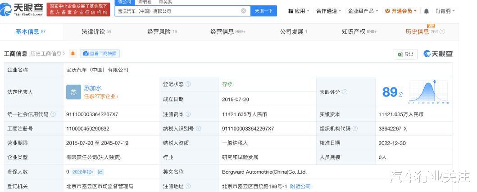This screenshot has height=192, width=477.
Task: Select the 查老板 search tab
Action: 145,2
